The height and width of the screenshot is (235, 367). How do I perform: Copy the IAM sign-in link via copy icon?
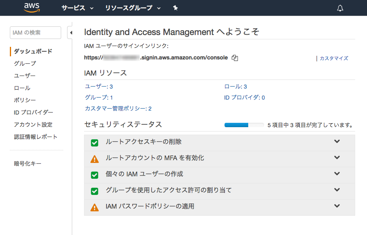[x=235, y=58]
